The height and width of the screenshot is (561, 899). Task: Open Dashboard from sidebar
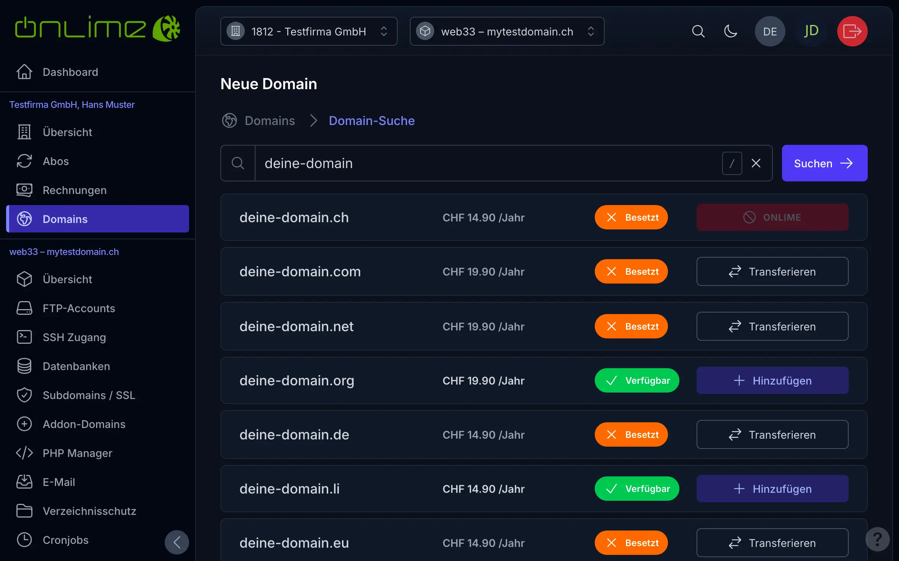(x=70, y=72)
